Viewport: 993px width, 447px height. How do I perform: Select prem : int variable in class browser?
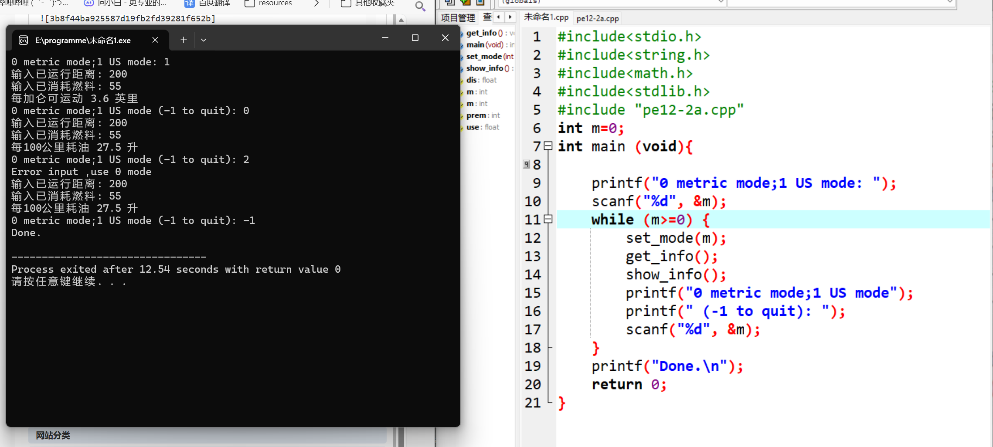tap(483, 115)
